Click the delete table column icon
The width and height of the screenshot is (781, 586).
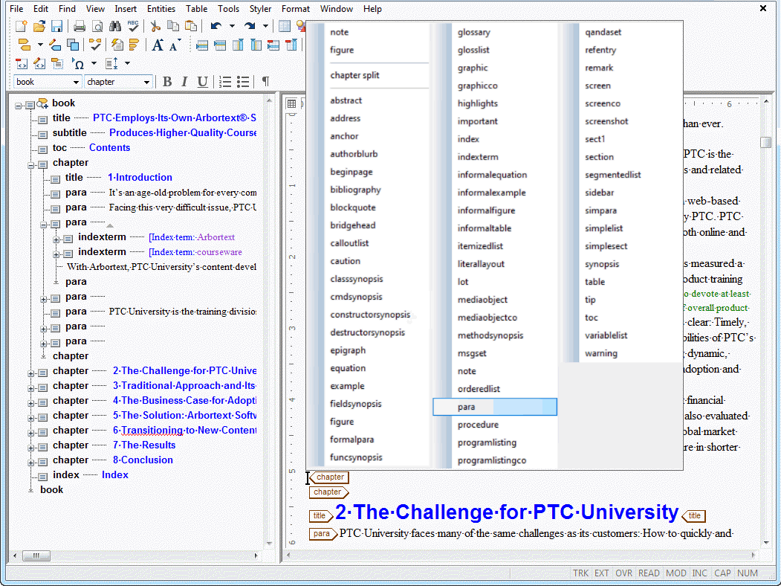(x=291, y=45)
